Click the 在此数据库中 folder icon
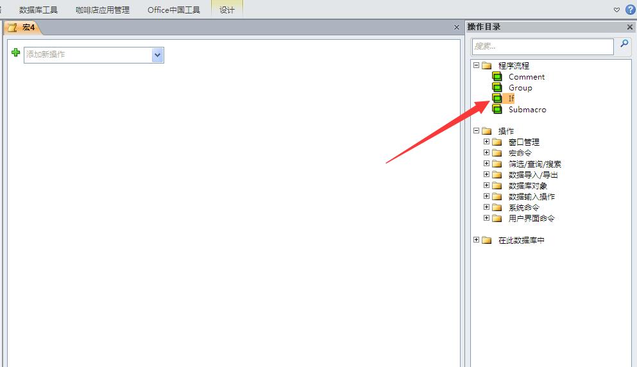This screenshot has height=367, width=637. (487, 240)
